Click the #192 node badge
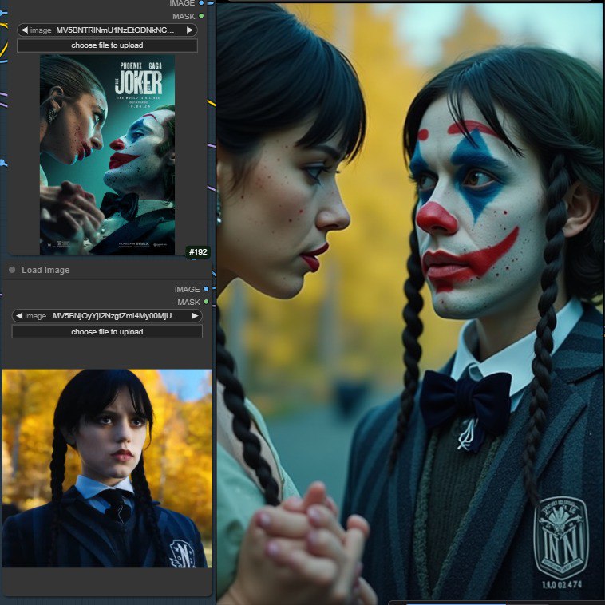Viewport: 605px width, 605px height. pos(198,252)
